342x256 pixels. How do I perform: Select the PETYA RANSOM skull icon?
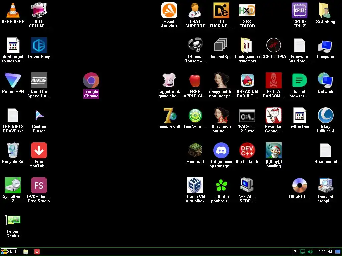click(x=273, y=80)
